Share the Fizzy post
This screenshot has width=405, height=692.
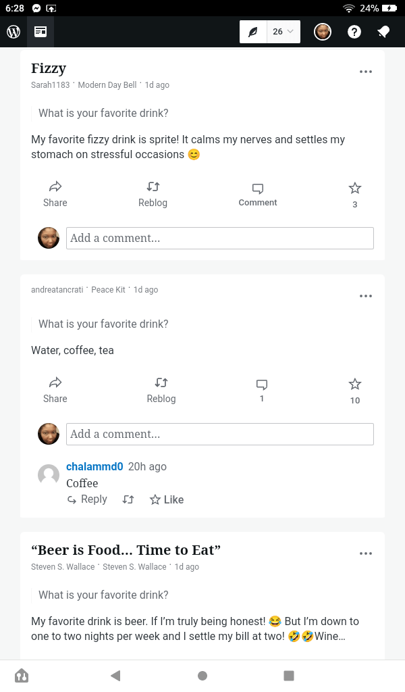point(55,194)
